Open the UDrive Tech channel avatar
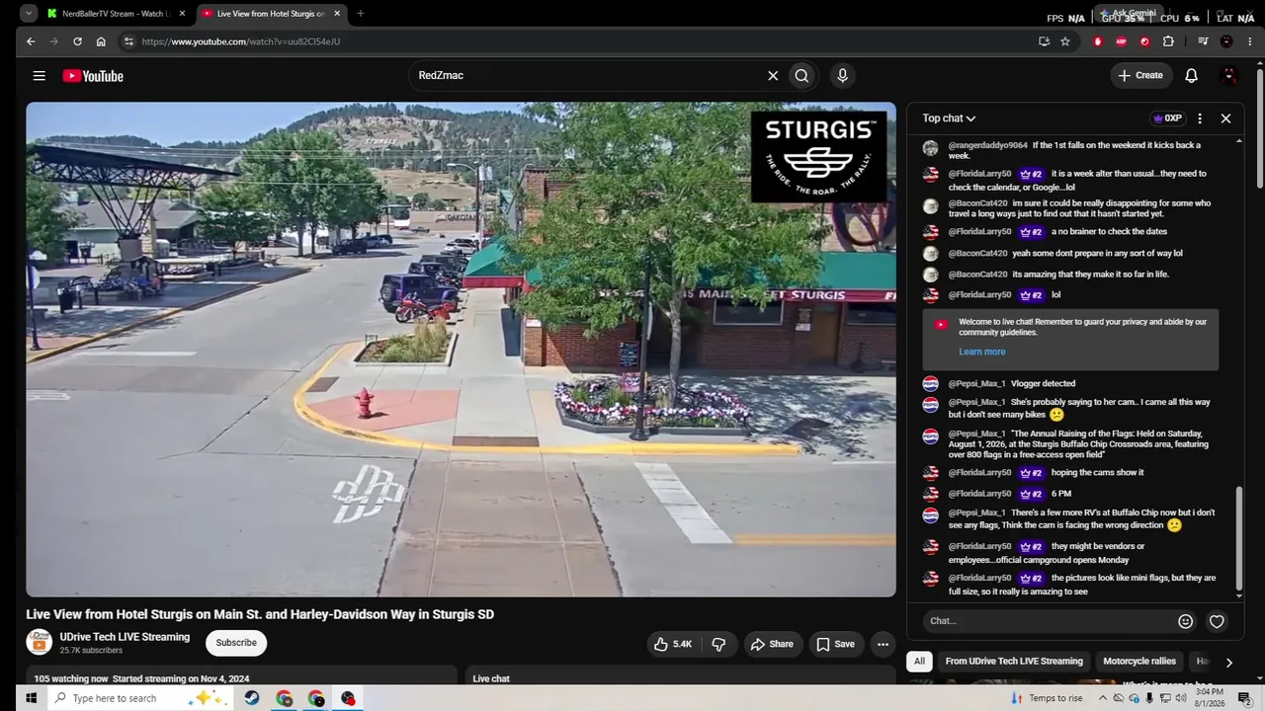 39,642
